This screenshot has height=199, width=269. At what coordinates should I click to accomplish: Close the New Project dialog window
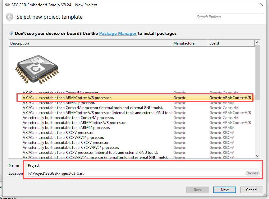(260, 5)
